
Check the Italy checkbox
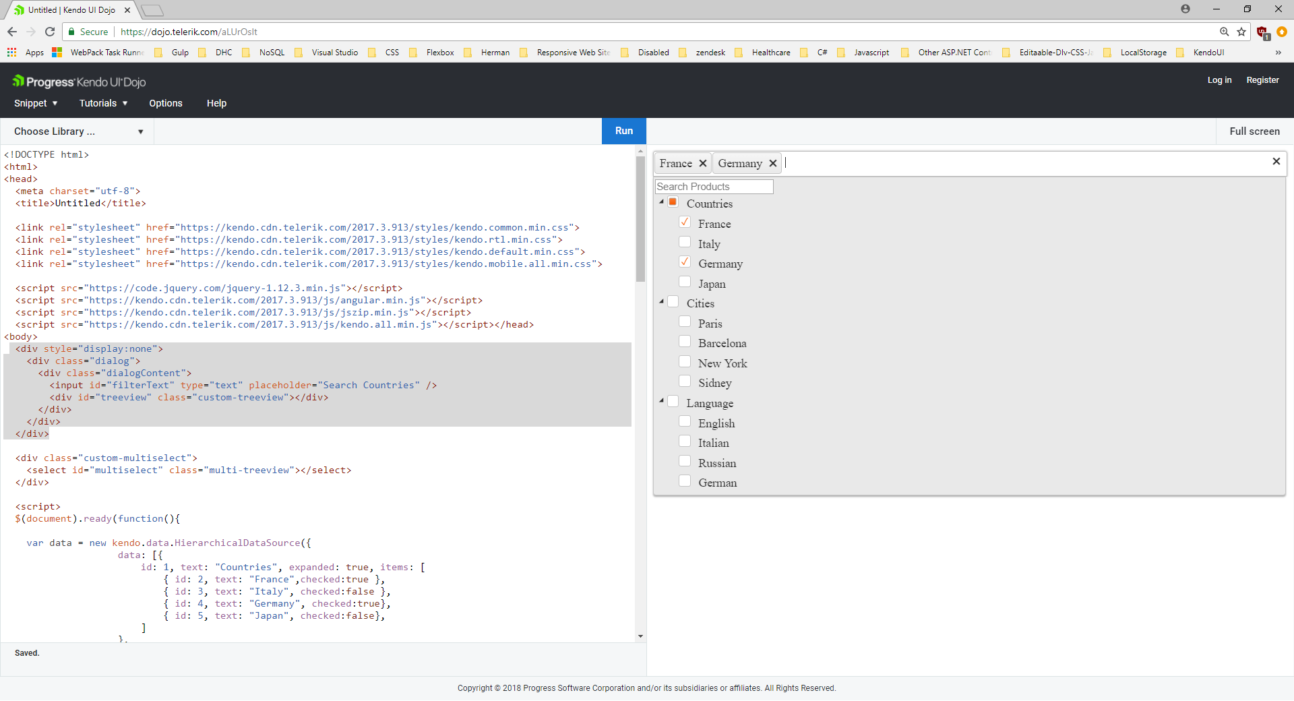coord(685,243)
